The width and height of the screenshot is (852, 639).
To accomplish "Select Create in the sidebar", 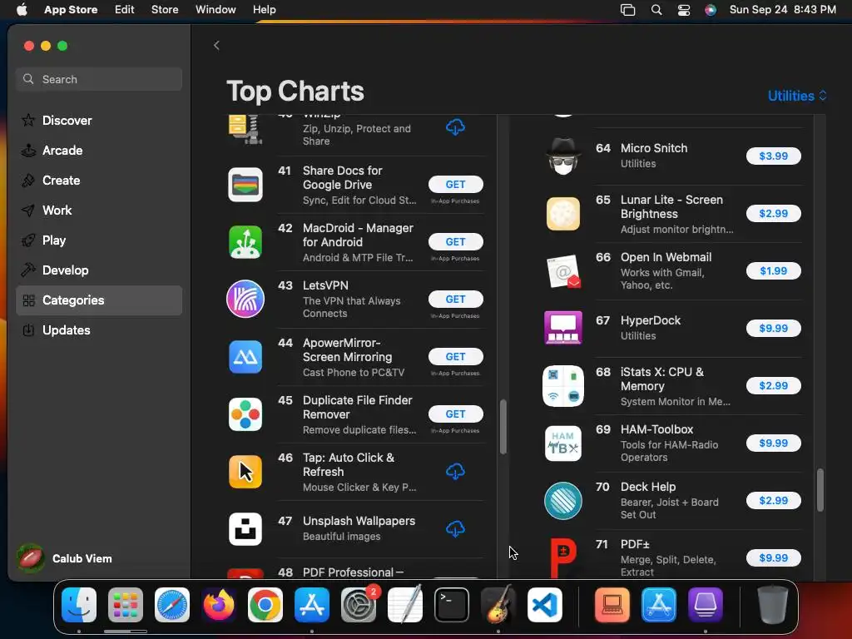I will coord(99,181).
